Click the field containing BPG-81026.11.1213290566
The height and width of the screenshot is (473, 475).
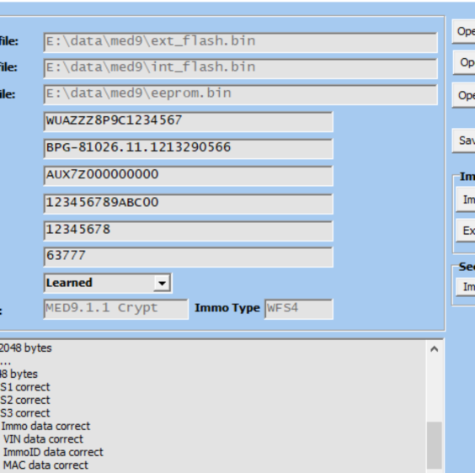(x=188, y=148)
